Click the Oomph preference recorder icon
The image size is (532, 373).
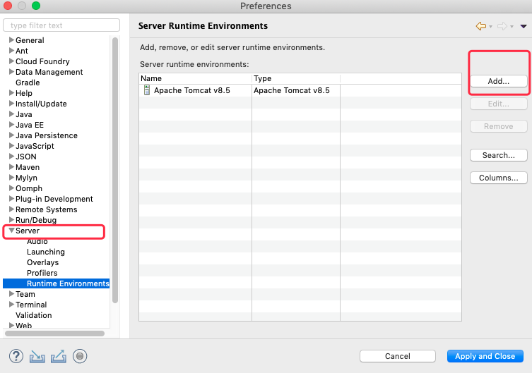(x=80, y=356)
